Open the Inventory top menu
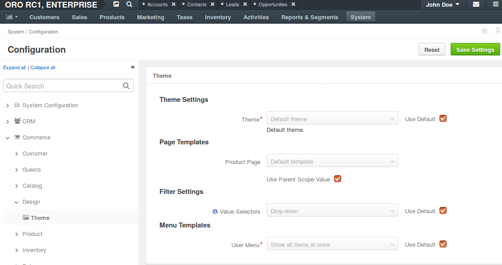 pos(218,17)
